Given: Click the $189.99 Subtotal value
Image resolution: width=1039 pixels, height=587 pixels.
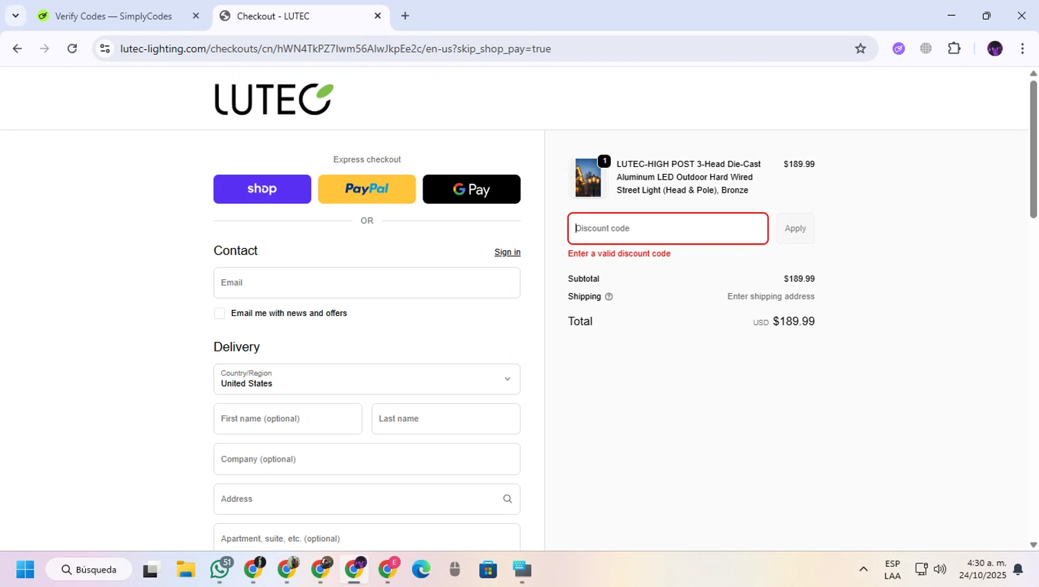Looking at the screenshot, I should coord(799,279).
